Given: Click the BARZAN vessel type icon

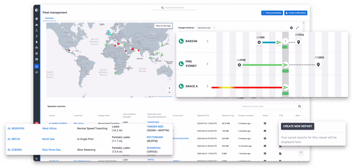Looking at the screenshot, I should pyautogui.click(x=181, y=41).
